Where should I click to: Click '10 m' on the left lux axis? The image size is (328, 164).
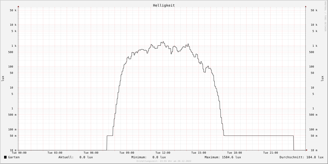pyautogui.click(x=13, y=150)
